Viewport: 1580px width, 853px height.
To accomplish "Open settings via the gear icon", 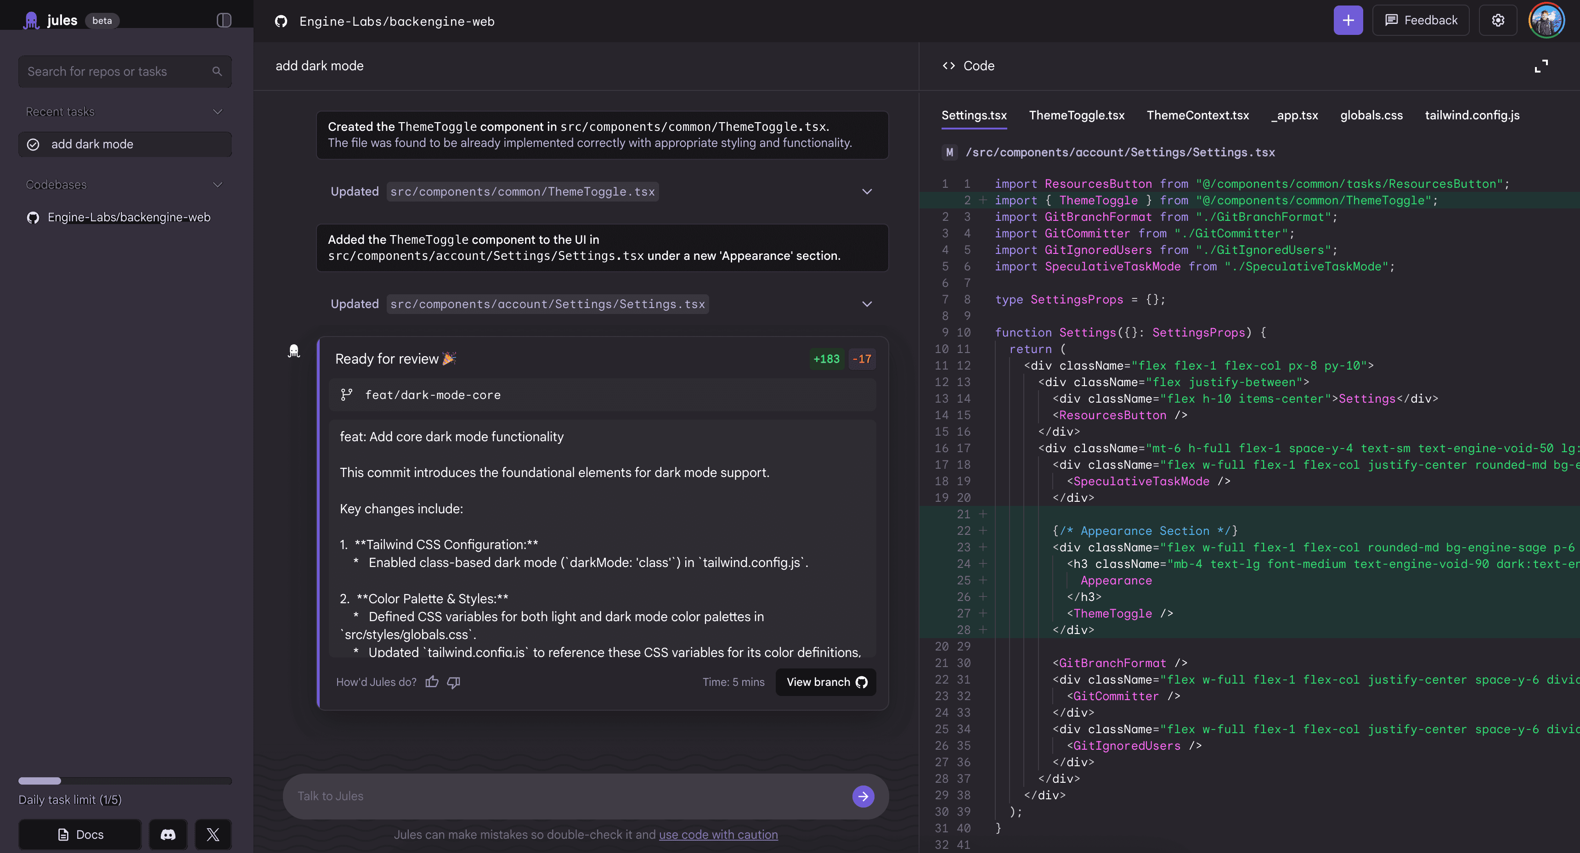I will [1498, 20].
